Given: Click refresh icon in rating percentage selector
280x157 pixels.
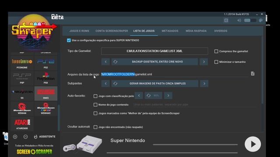Looking at the screenshot, I should click(149, 96).
